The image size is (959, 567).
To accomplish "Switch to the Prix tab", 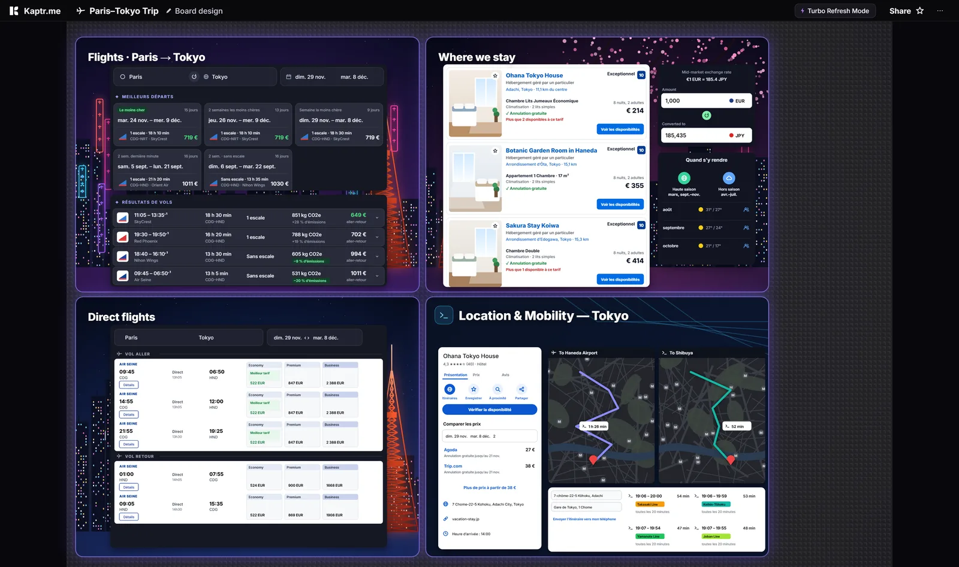I will pos(476,375).
